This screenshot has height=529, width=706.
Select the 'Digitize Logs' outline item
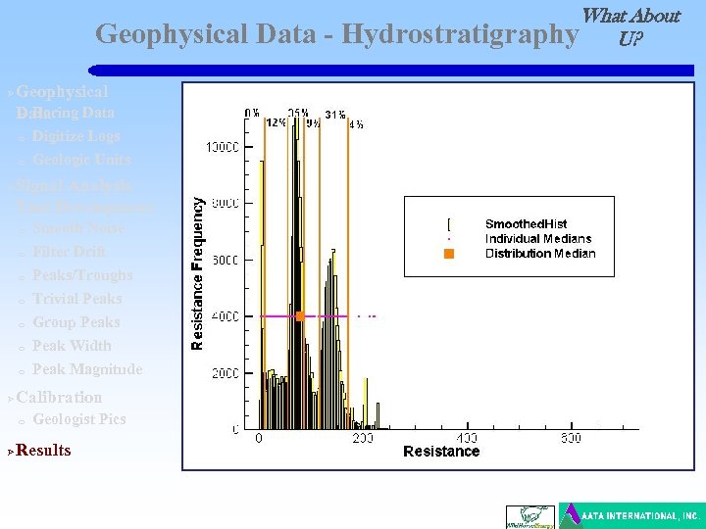[76, 136]
